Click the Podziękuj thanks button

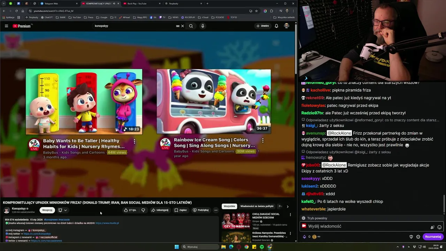click(x=201, y=210)
